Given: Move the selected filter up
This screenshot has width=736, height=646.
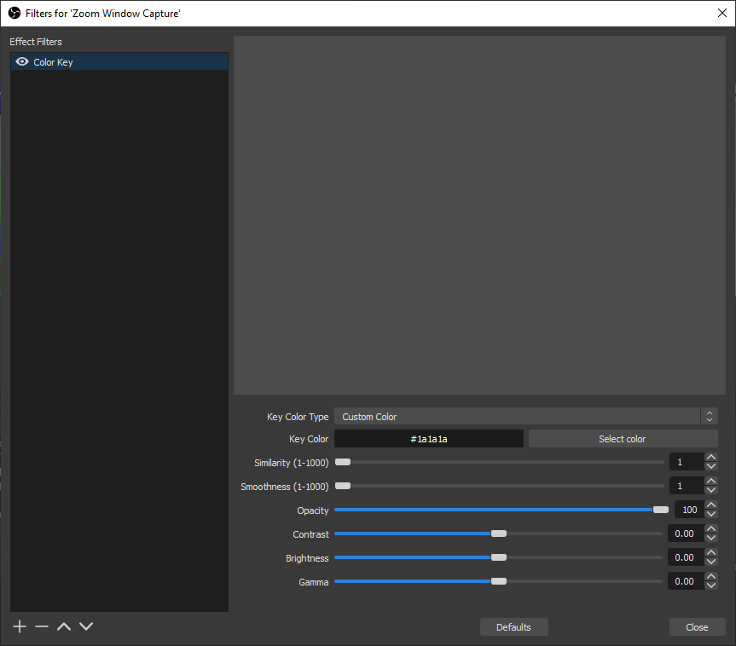Looking at the screenshot, I should 63,626.
